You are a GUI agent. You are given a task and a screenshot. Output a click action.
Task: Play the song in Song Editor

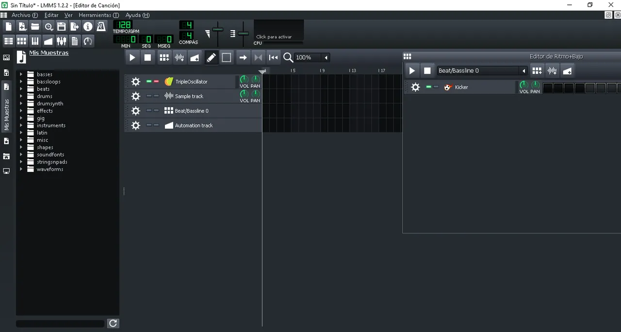(x=132, y=57)
